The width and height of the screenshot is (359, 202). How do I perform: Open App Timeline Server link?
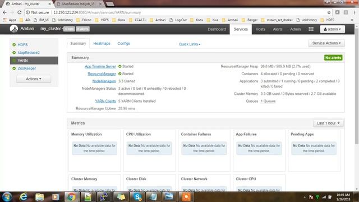pyautogui.click(x=100, y=66)
